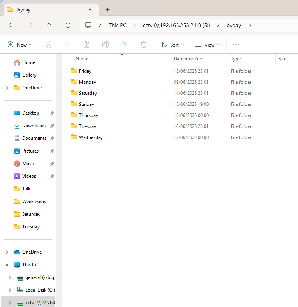Open Desktop in quick access
The height and width of the screenshot is (307, 298).
pyautogui.click(x=27, y=113)
